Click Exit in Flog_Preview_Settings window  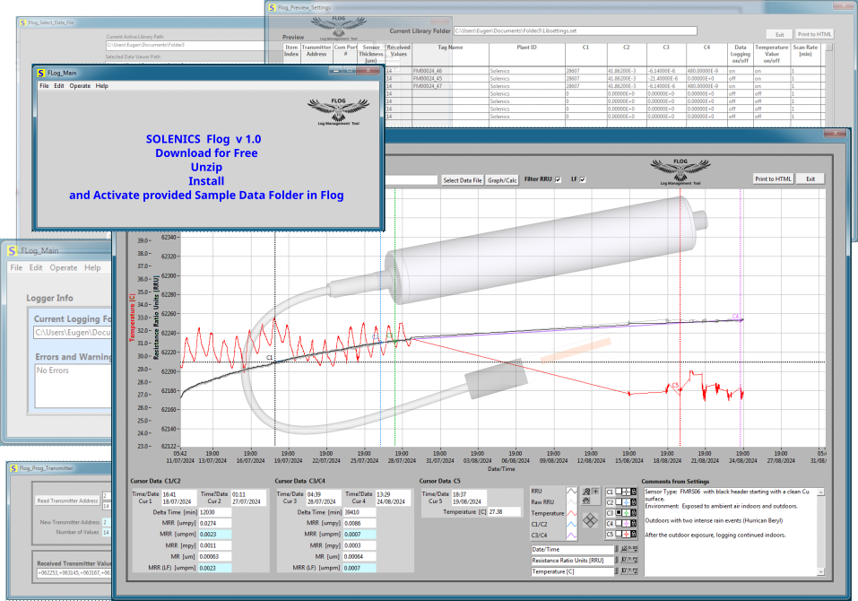pos(780,34)
